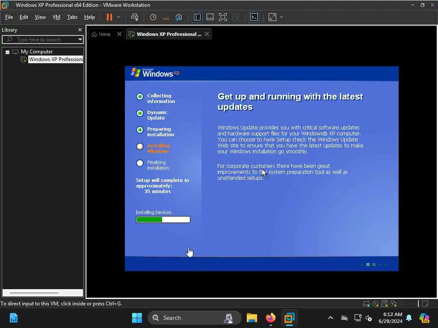The image size is (438, 328).
Task: Open the stretch display dropdown arrow
Action: click(281, 17)
